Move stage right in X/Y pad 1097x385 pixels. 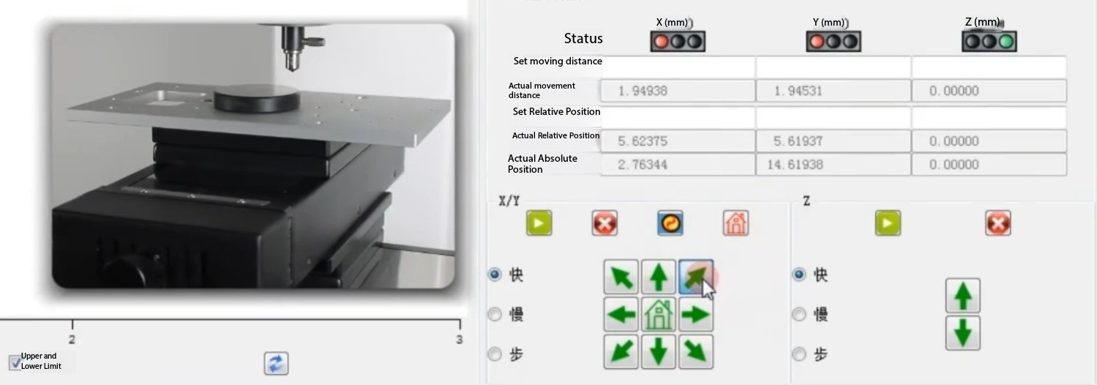click(696, 315)
